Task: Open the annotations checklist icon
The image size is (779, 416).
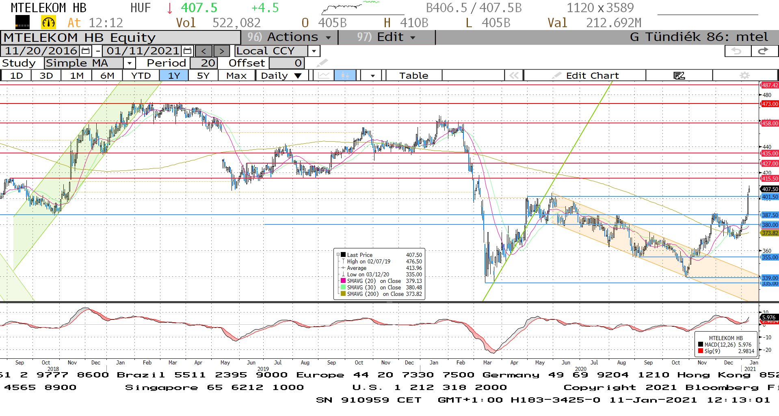Action: [x=679, y=75]
